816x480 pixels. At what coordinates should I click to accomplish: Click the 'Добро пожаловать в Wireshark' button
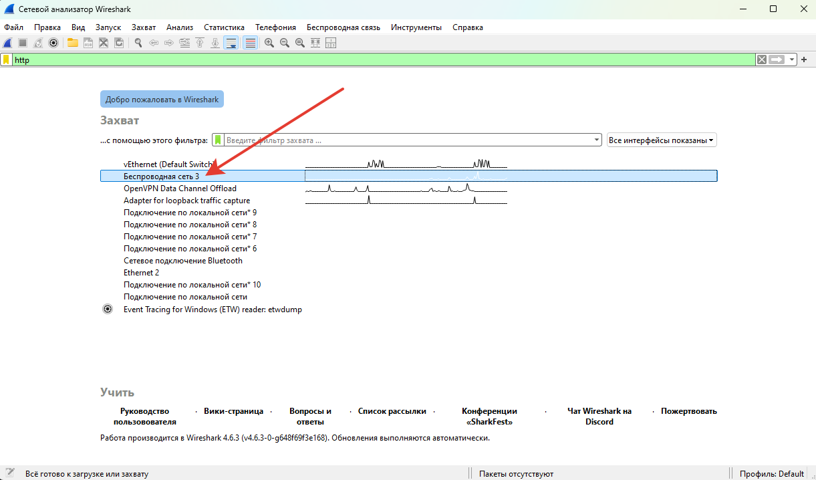pyautogui.click(x=162, y=100)
